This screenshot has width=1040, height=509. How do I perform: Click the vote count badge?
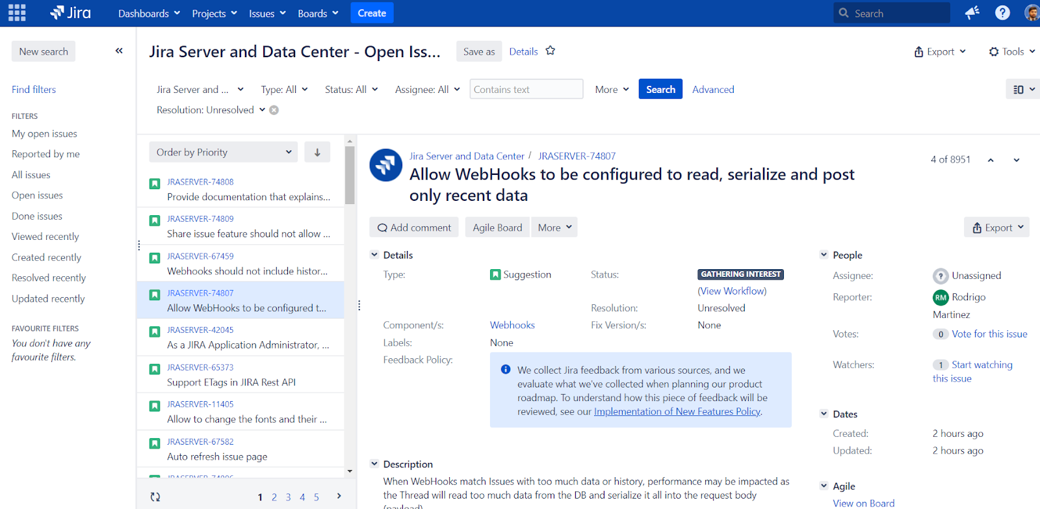pyautogui.click(x=941, y=334)
